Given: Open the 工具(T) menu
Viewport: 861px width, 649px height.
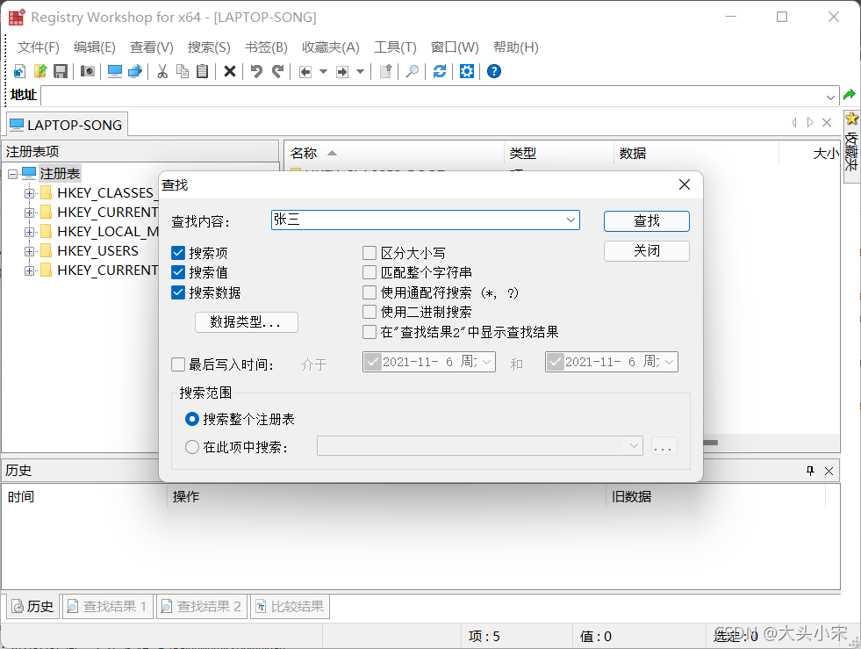Looking at the screenshot, I should [395, 47].
